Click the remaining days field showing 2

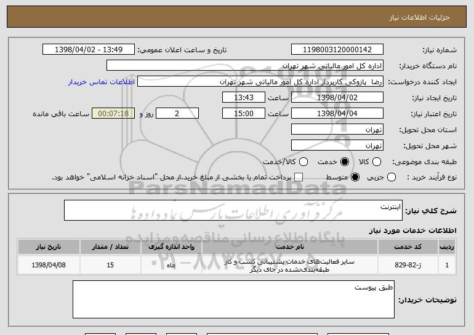tap(177, 114)
